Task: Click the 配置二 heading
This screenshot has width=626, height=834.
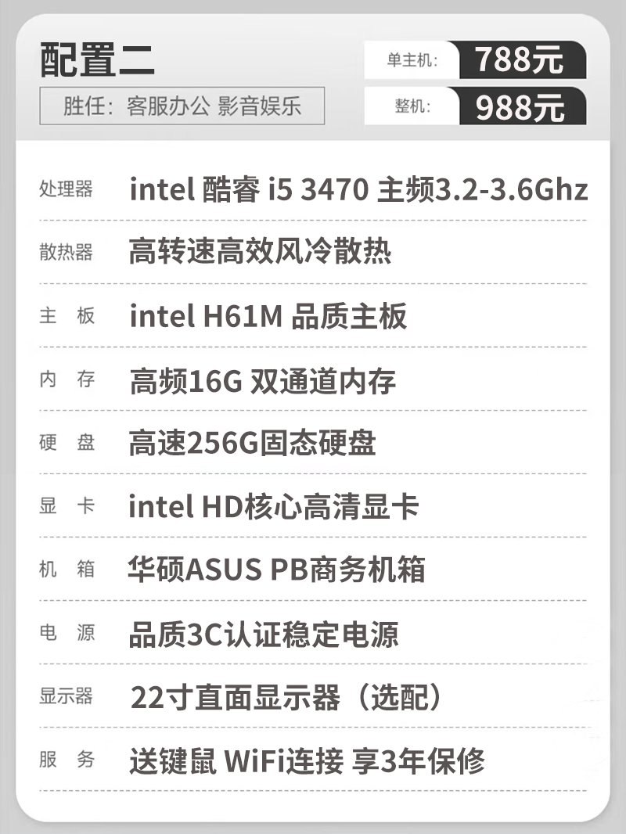Action: click(97, 59)
